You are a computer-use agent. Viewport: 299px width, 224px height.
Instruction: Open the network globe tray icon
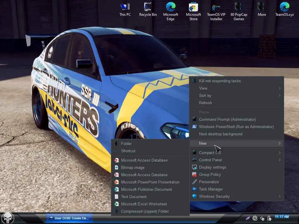click(x=255, y=218)
